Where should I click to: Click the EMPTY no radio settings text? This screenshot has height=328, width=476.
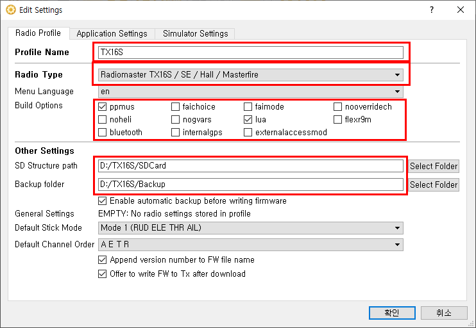pyautogui.click(x=174, y=214)
